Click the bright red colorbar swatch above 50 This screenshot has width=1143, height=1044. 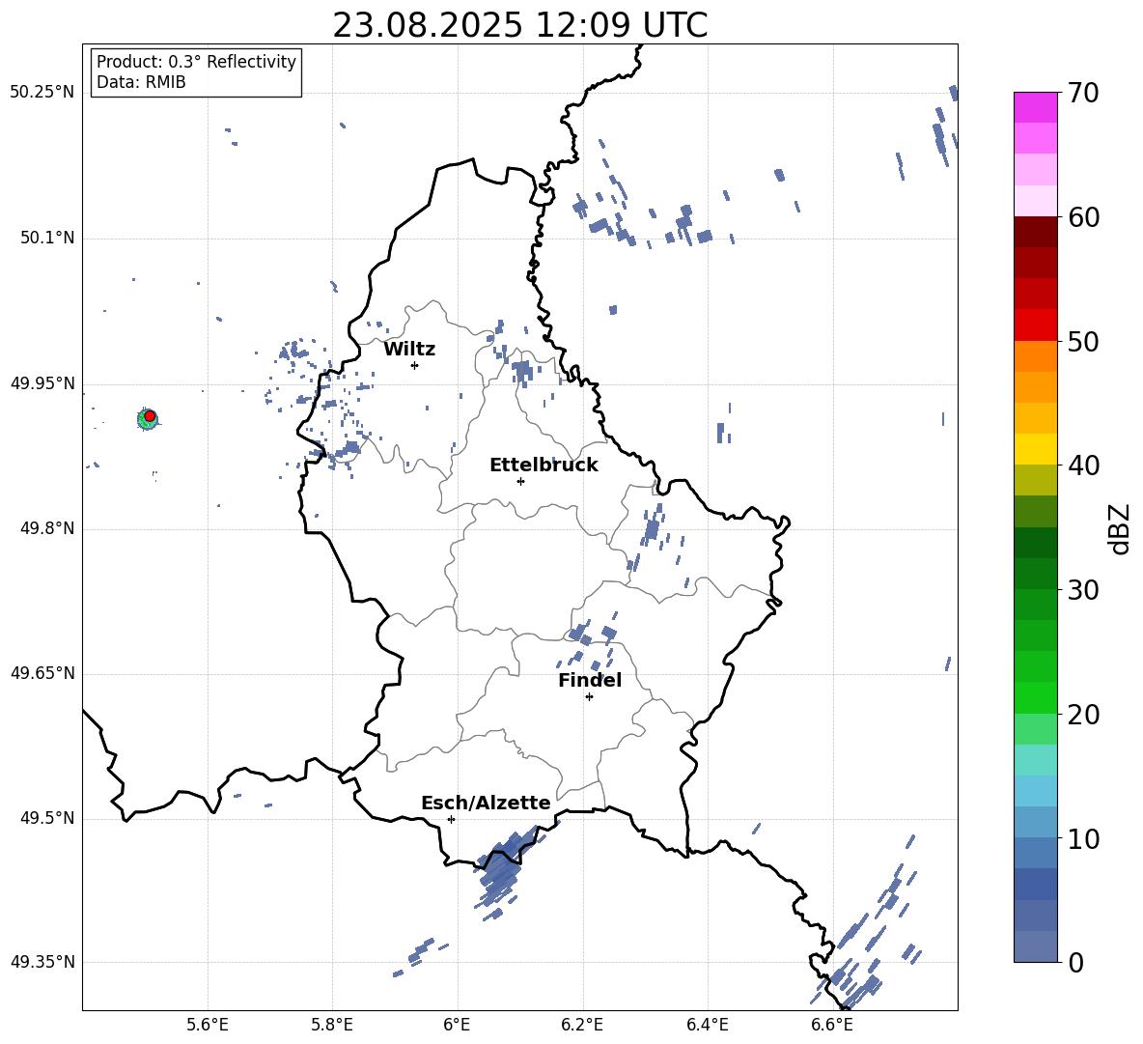point(1035,325)
